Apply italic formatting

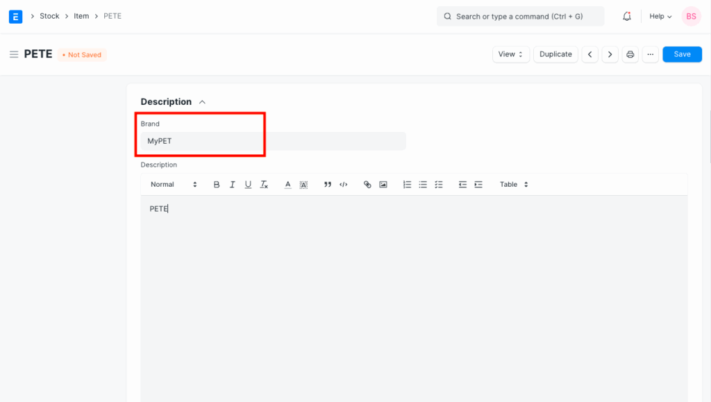pyautogui.click(x=232, y=185)
